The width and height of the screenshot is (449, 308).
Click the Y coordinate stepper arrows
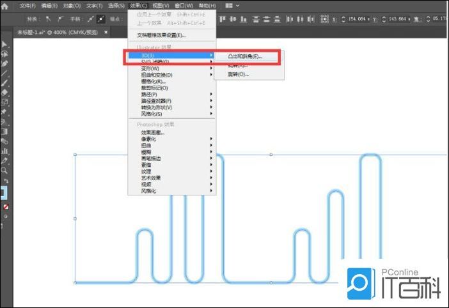(384, 19)
